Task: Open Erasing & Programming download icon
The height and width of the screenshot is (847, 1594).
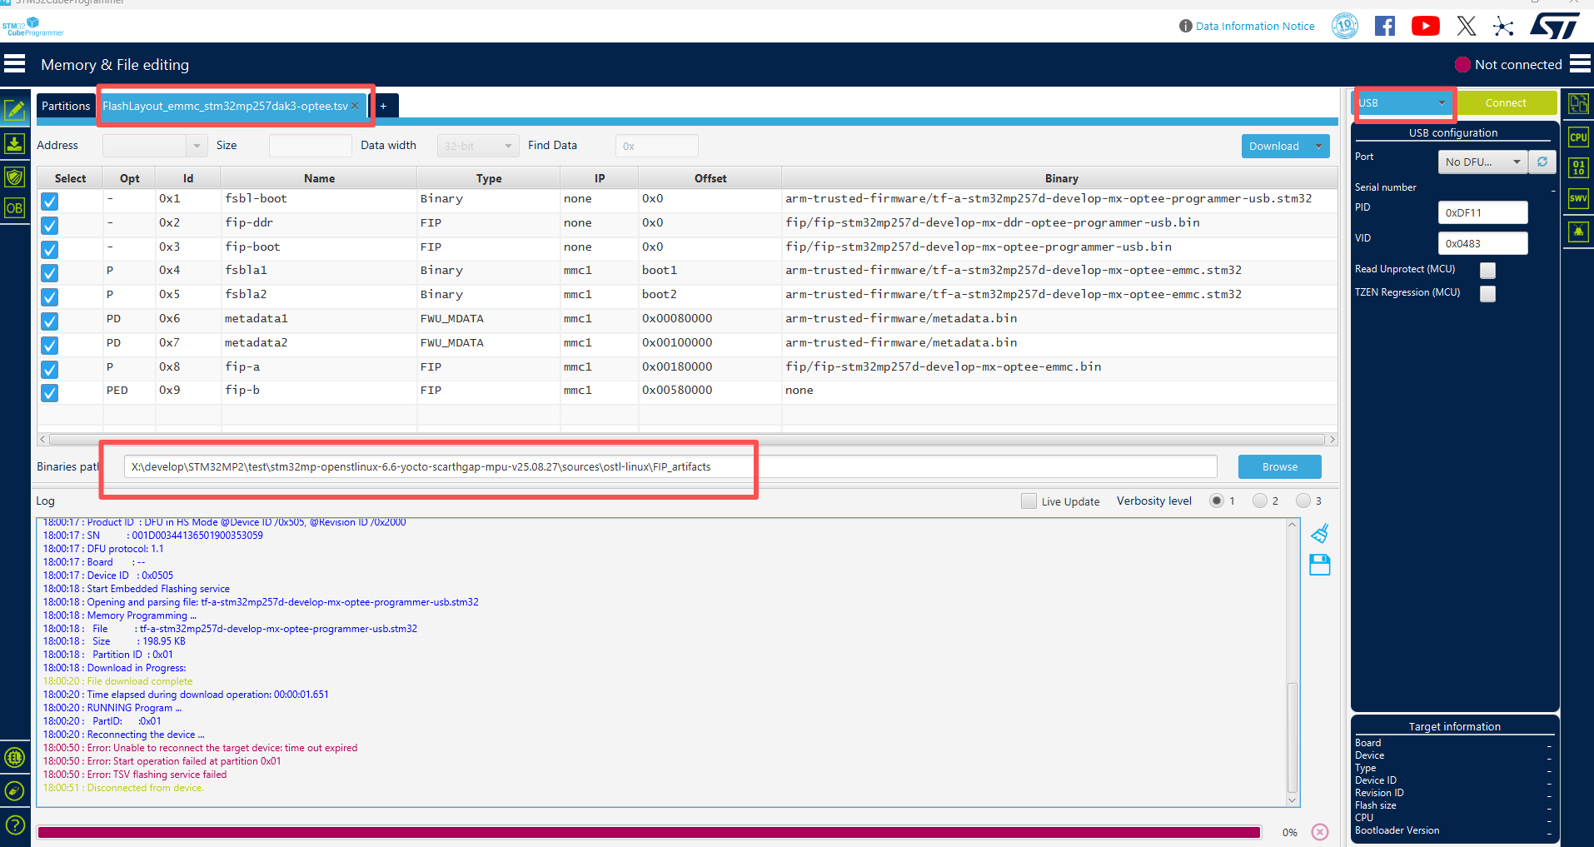Action: (15, 144)
